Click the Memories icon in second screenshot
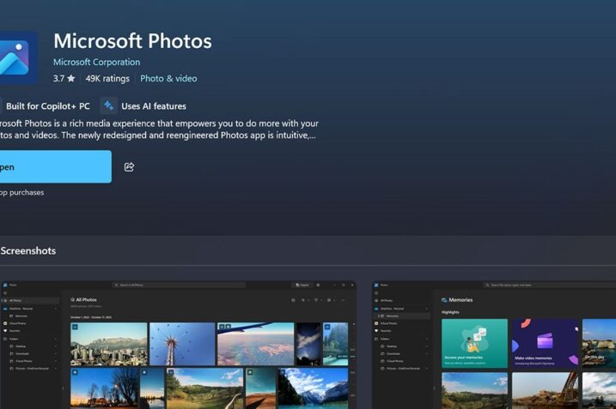The width and height of the screenshot is (616, 409). [x=444, y=300]
